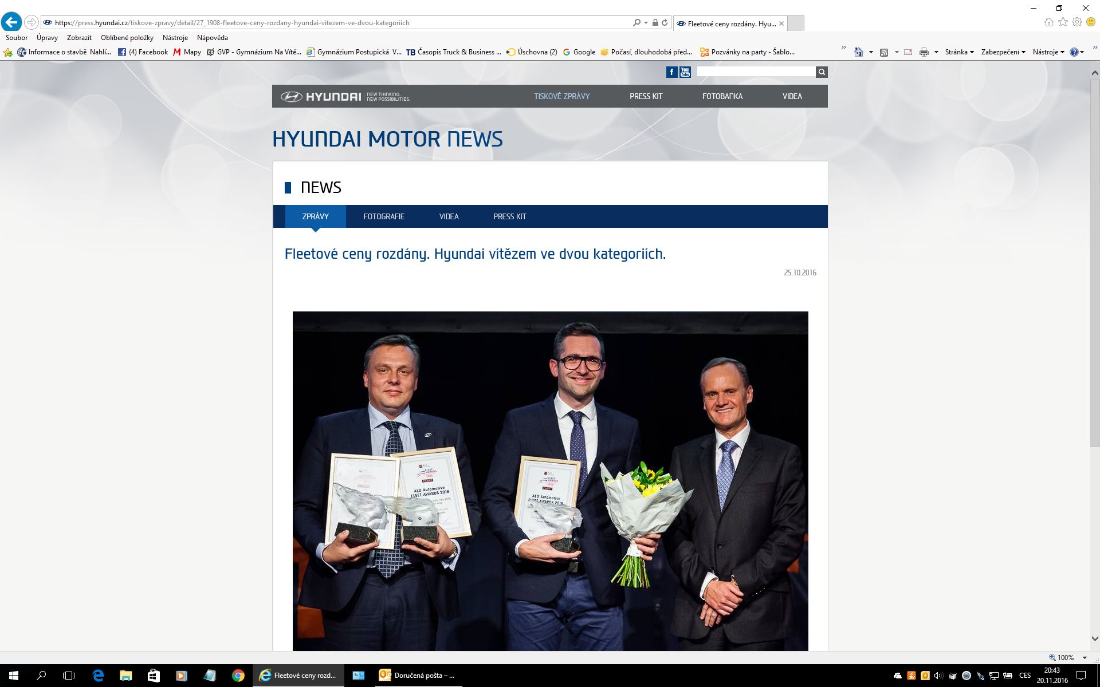Open Informace o stavbě bookmark
The width and height of the screenshot is (1100, 687).
pos(64,52)
